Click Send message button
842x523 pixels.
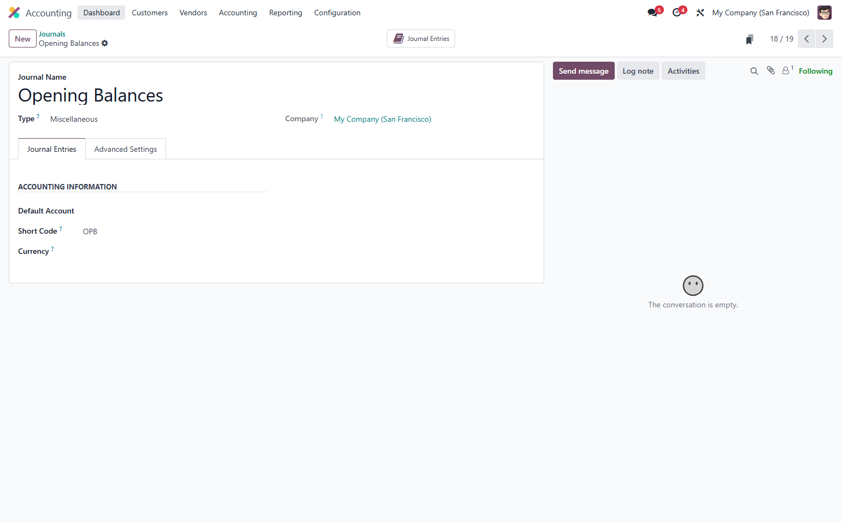click(x=584, y=71)
